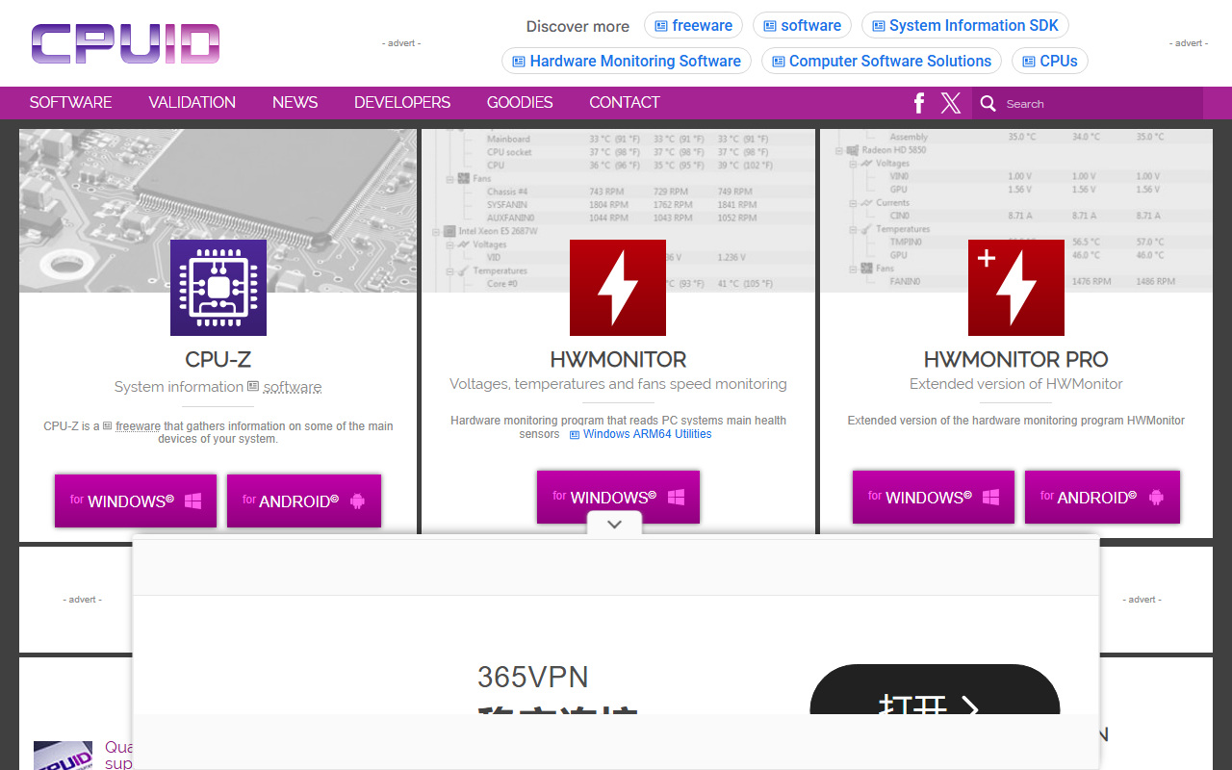This screenshot has width=1232, height=770.
Task: Open the DEVELOPERS menu
Action: click(x=402, y=103)
